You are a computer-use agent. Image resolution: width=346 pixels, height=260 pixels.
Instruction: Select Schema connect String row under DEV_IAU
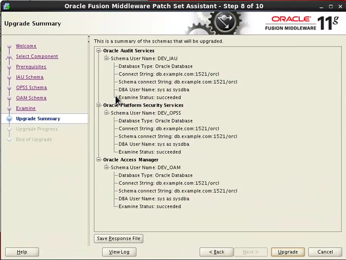click(178, 82)
